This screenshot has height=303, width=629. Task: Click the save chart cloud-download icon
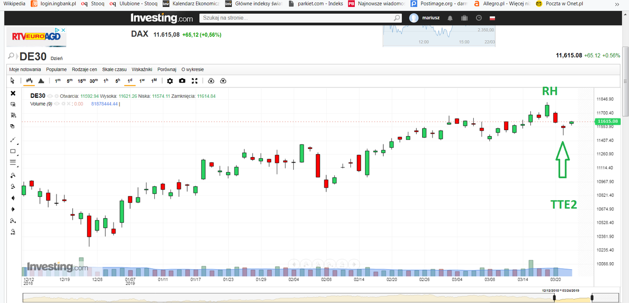tap(211, 81)
